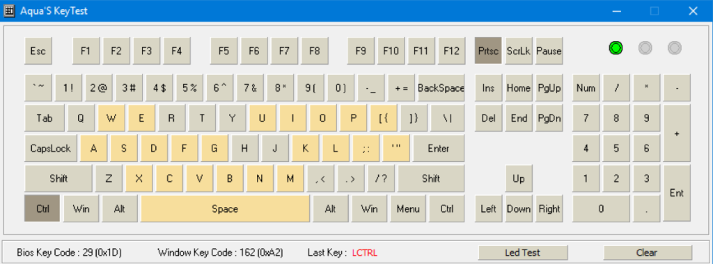Click the middle gray LED indicator

645,48
